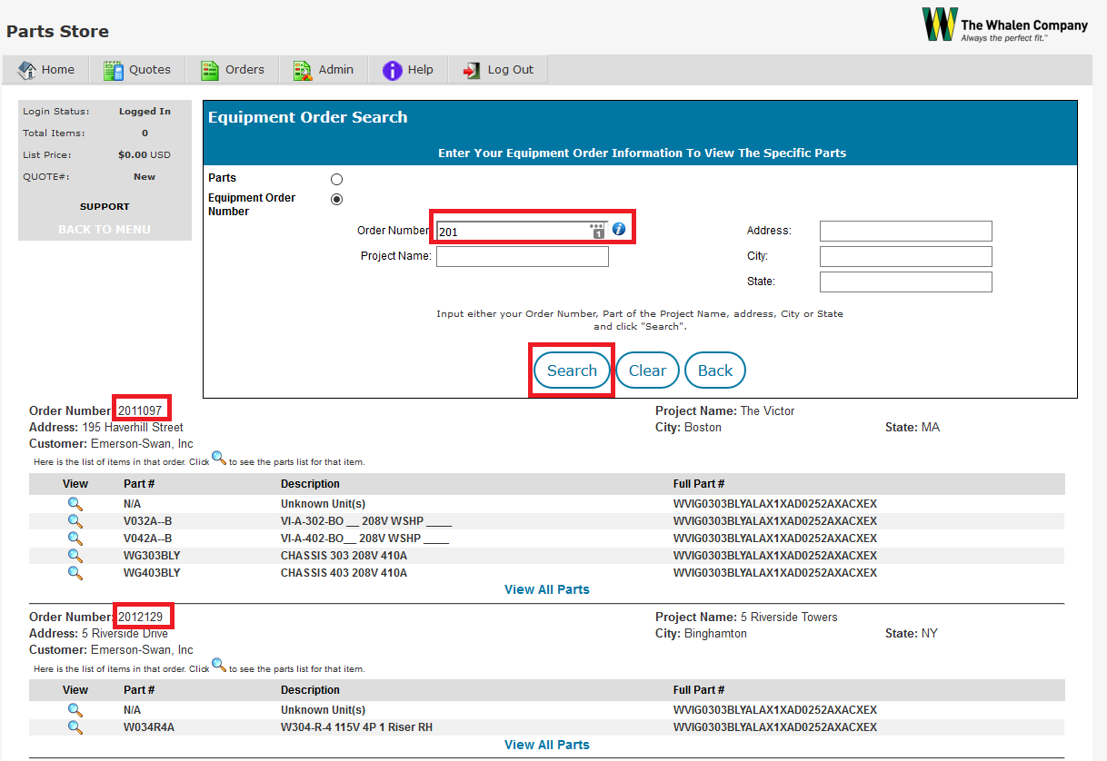Click Log Out in navigation bar

click(x=499, y=70)
